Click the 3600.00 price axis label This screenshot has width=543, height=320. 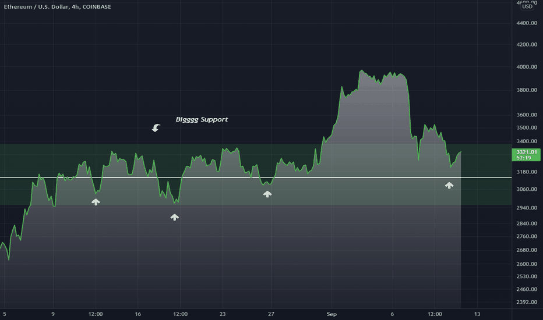(x=527, y=115)
